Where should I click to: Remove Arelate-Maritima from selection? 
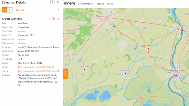pos(58,19)
